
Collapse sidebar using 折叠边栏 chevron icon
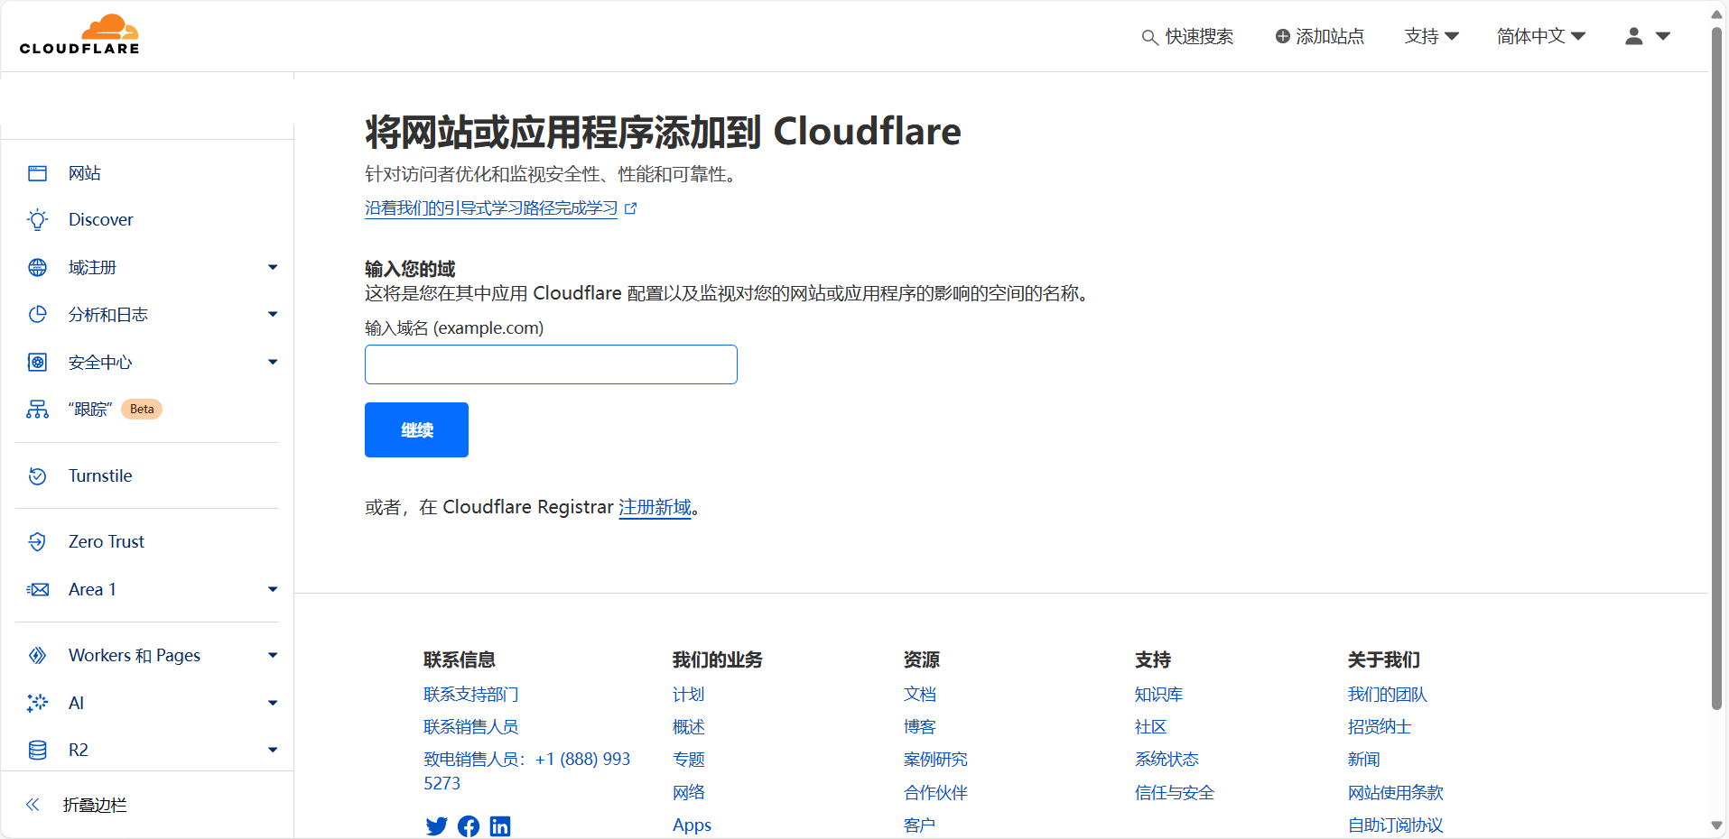click(x=33, y=805)
